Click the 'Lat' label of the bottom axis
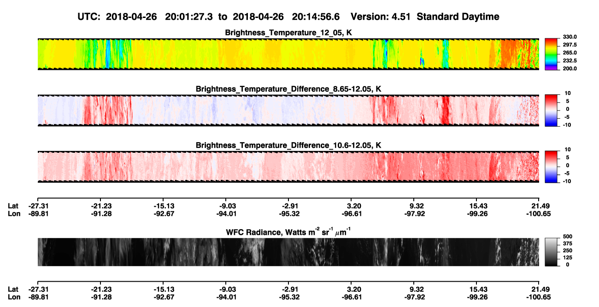This screenshot has height=307, width=599. coord(13,289)
